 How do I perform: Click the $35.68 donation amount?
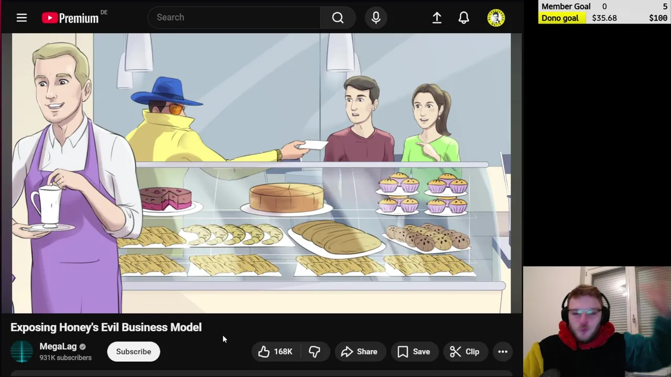(604, 18)
